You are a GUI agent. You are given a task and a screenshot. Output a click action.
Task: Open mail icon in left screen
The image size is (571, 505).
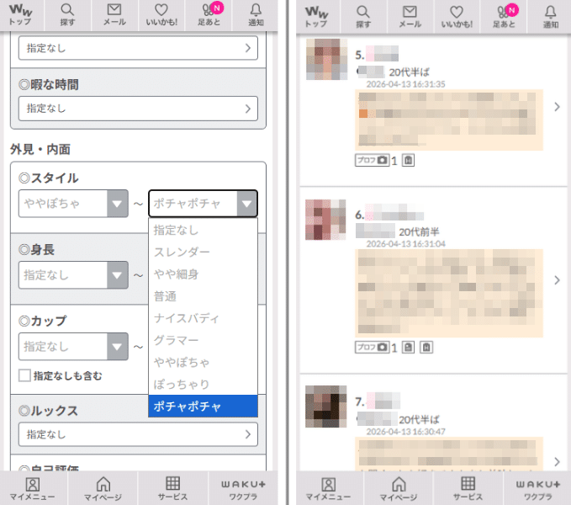coord(114,14)
